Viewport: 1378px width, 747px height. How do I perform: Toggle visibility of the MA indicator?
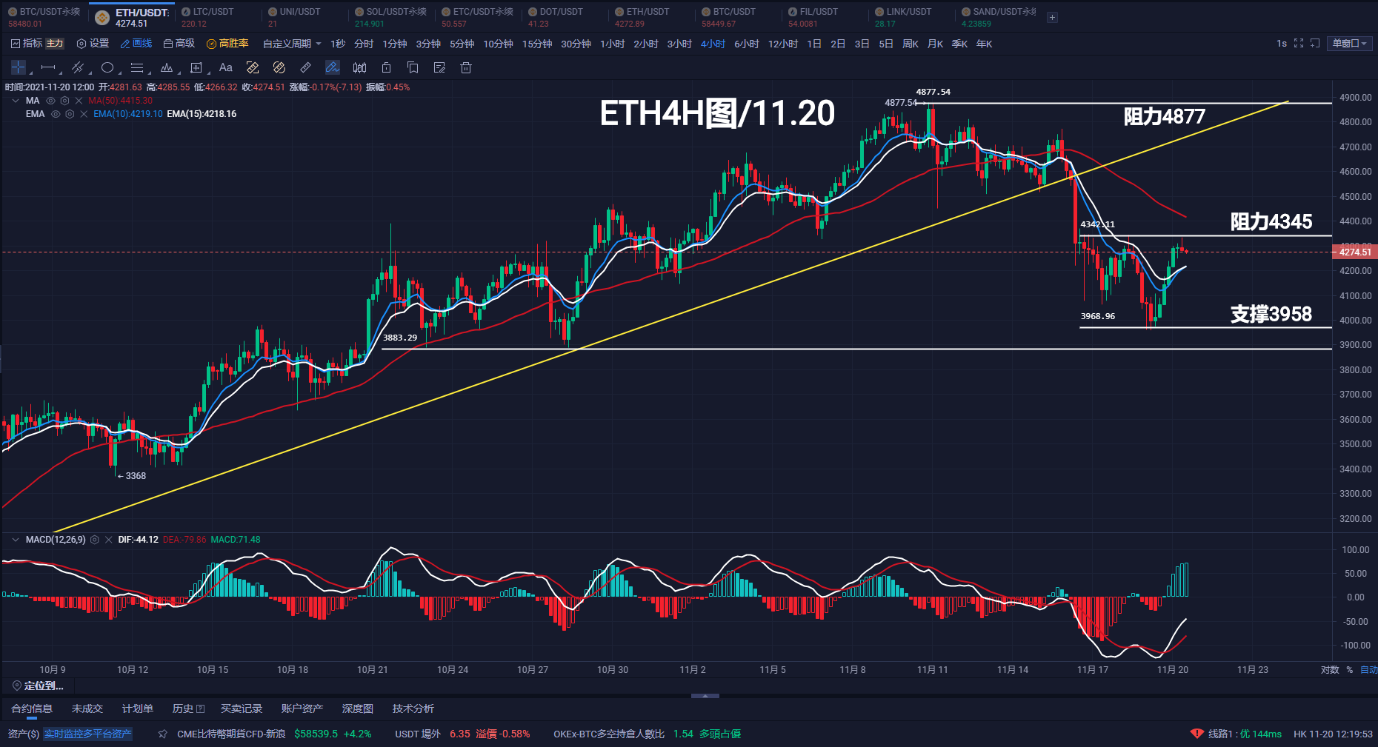pos(51,101)
